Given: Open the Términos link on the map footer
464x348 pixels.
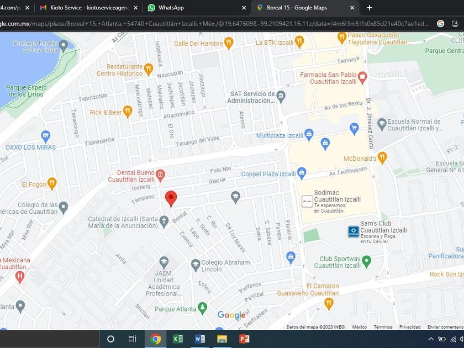Looking at the screenshot, I should [383, 327].
